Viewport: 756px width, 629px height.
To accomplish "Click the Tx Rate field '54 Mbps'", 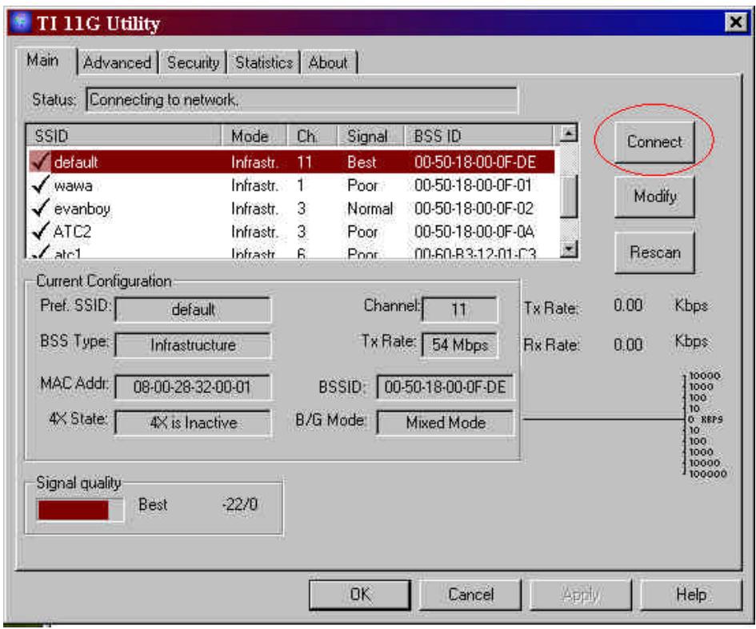I will pos(459,344).
